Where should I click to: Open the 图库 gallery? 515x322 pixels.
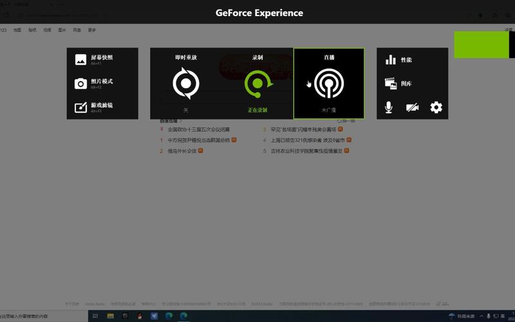398,84
